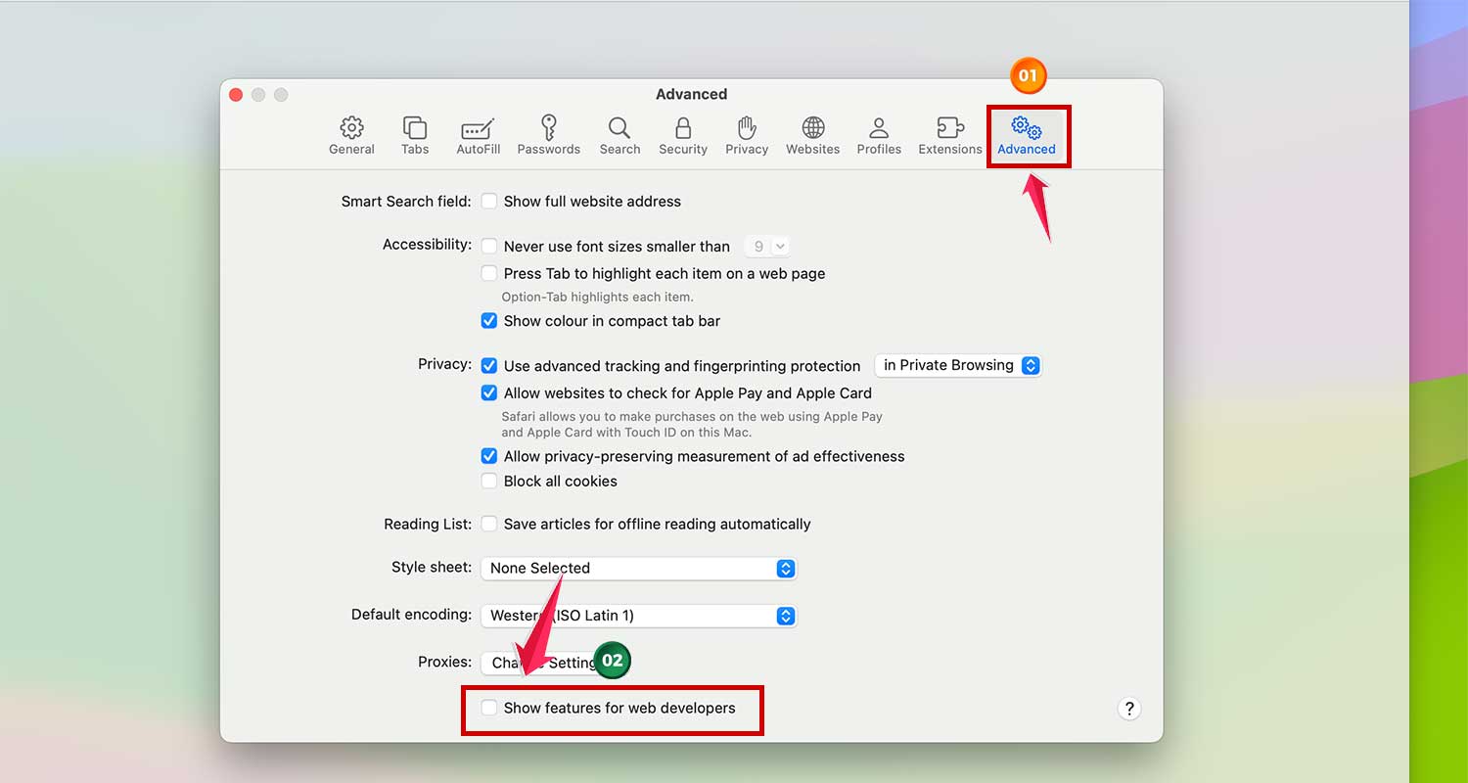Switch to the Profiles tab
This screenshot has width=1468, height=783.
click(879, 135)
